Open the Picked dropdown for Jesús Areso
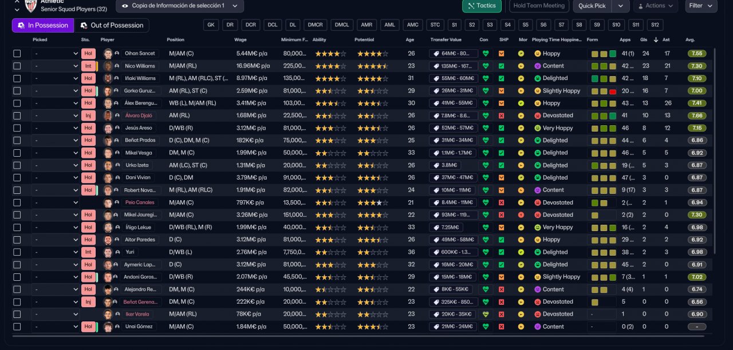The width and height of the screenshot is (733, 350). [x=56, y=128]
